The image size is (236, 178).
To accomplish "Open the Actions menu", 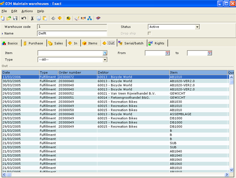I will tap(27, 11).
